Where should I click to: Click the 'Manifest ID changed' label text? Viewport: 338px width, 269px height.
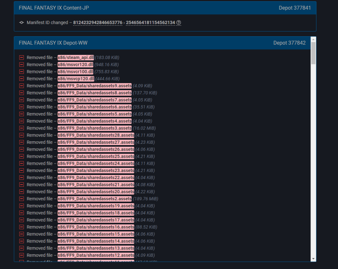pos(47,23)
